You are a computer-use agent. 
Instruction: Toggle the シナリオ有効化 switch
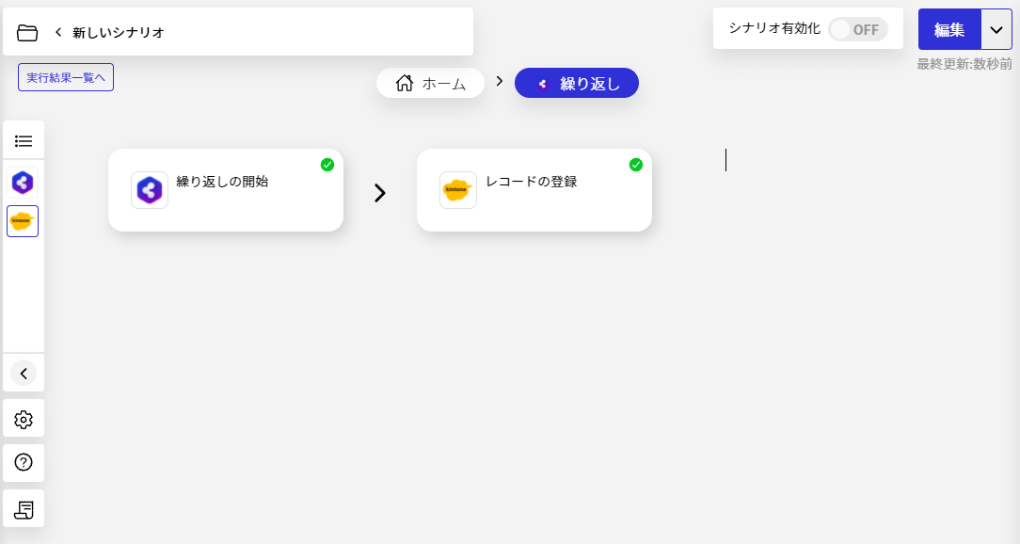[x=857, y=29]
